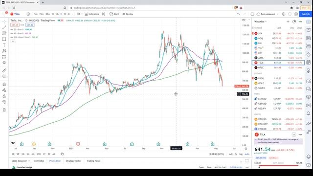This screenshot has height=176, width=313.
Task: Open the Indicators dialog
Action: point(91,14)
